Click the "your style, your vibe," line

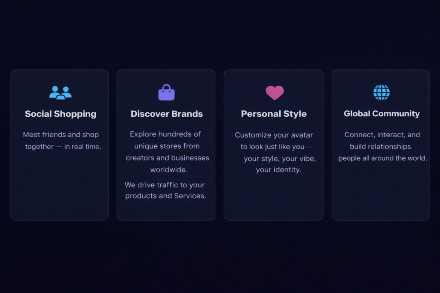tap(280, 159)
